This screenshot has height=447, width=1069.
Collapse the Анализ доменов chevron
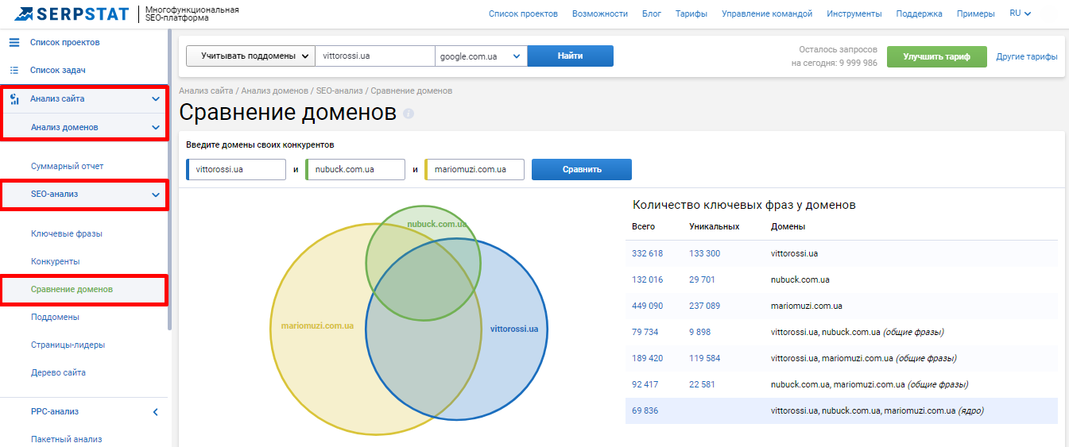156,127
